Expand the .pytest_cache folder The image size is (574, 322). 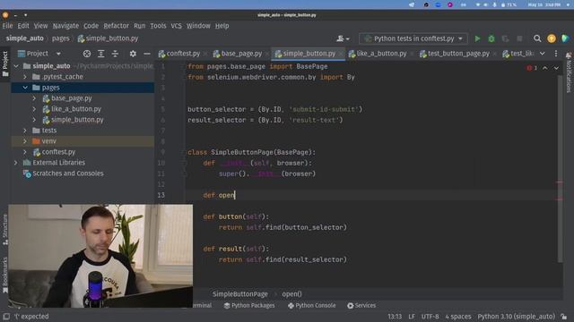pyautogui.click(x=25, y=77)
